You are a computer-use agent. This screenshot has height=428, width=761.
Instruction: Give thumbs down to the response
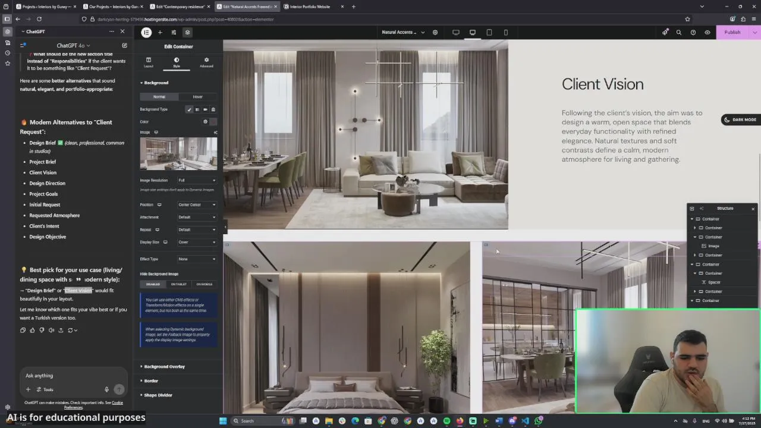click(x=42, y=330)
